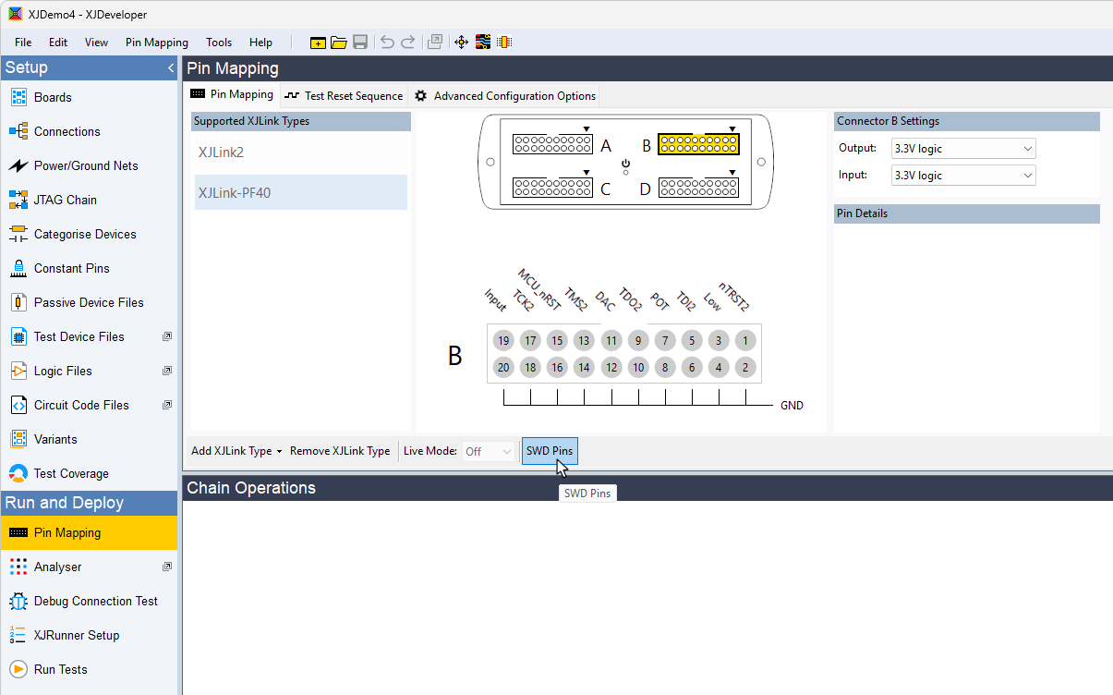The height and width of the screenshot is (695, 1113).
Task: Expand the Add XJLink Type menu
Action: (236, 451)
